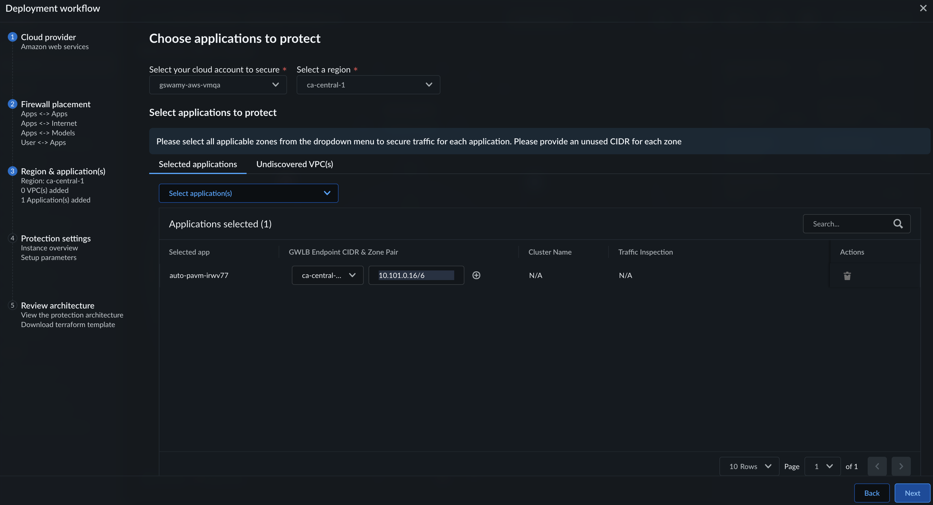Go to the next table page arrow
Screen dimensions: 933x505
901,466
